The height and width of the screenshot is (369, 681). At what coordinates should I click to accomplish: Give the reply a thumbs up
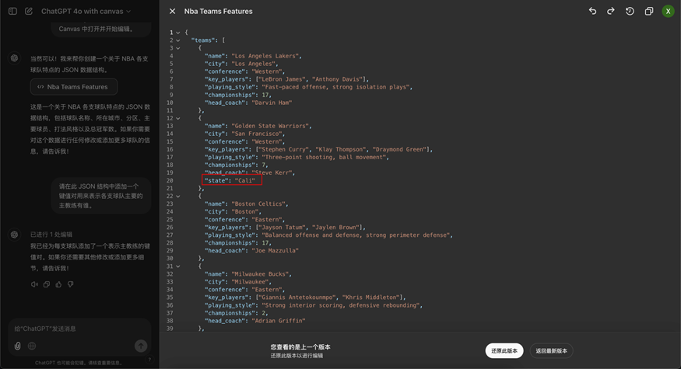coord(58,284)
